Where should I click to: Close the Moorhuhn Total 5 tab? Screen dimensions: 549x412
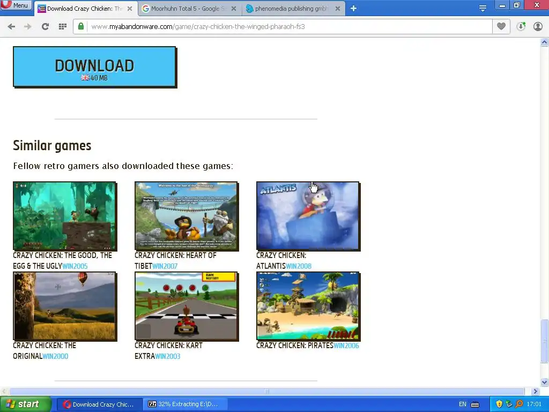[x=234, y=9]
